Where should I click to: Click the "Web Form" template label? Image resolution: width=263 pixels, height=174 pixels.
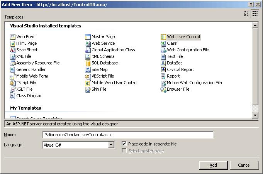[x=26, y=37]
